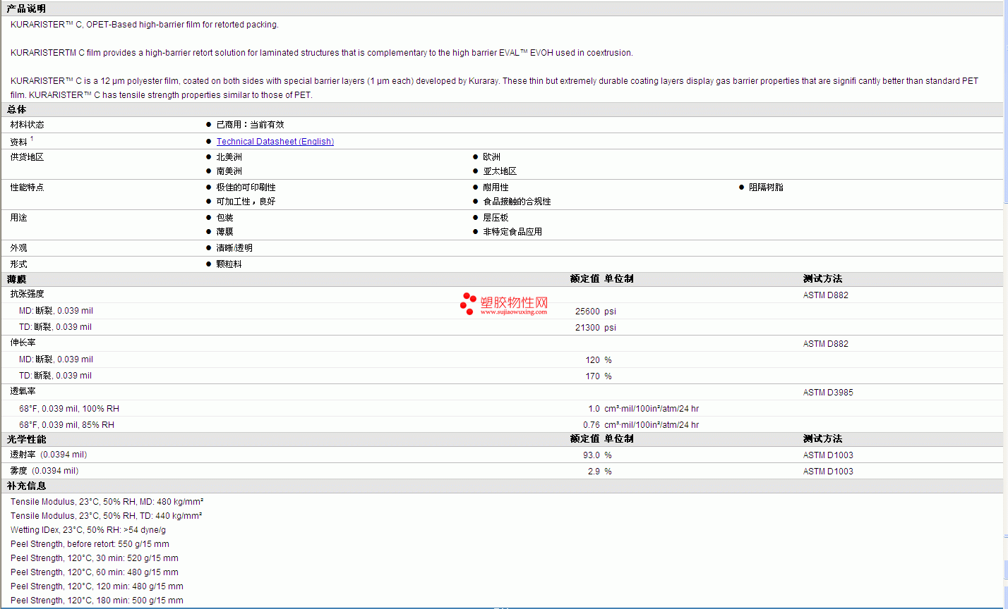Viewport: 1008px width, 609px height.
Task: Click the 性能特点 row label
Action: [27, 187]
